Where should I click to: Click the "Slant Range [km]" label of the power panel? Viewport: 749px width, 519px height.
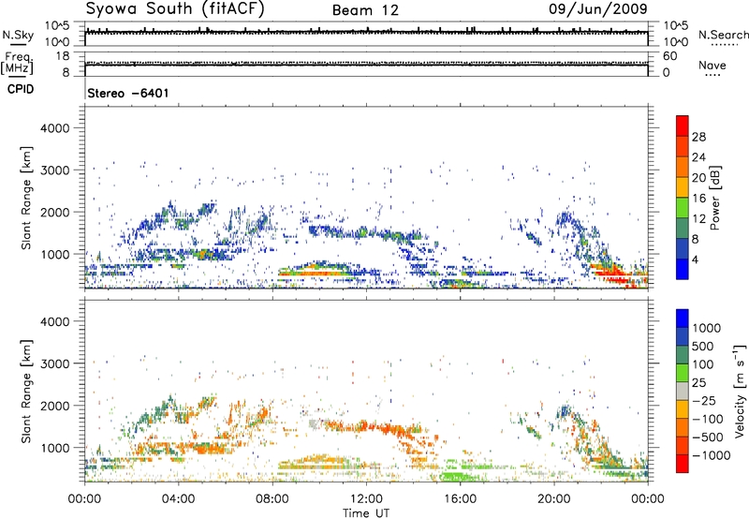coord(26,198)
